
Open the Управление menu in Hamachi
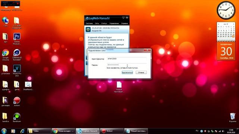(114, 23)
